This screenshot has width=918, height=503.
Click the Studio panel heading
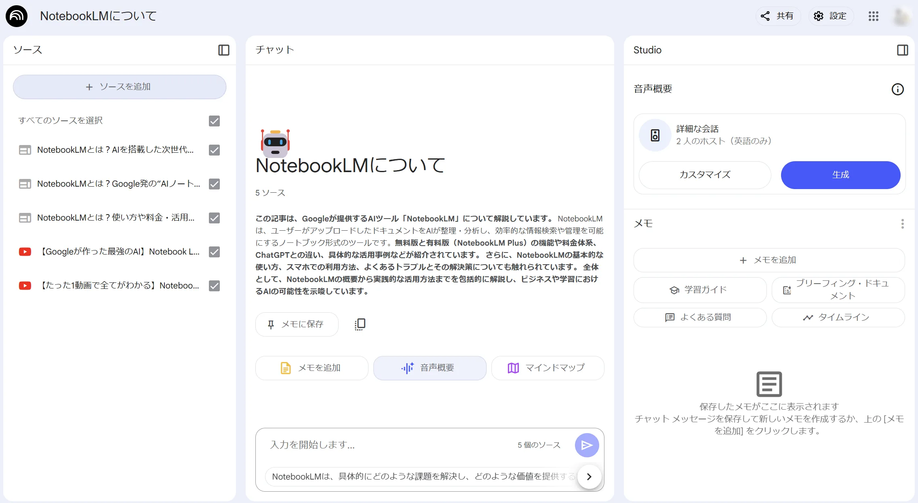(647, 50)
